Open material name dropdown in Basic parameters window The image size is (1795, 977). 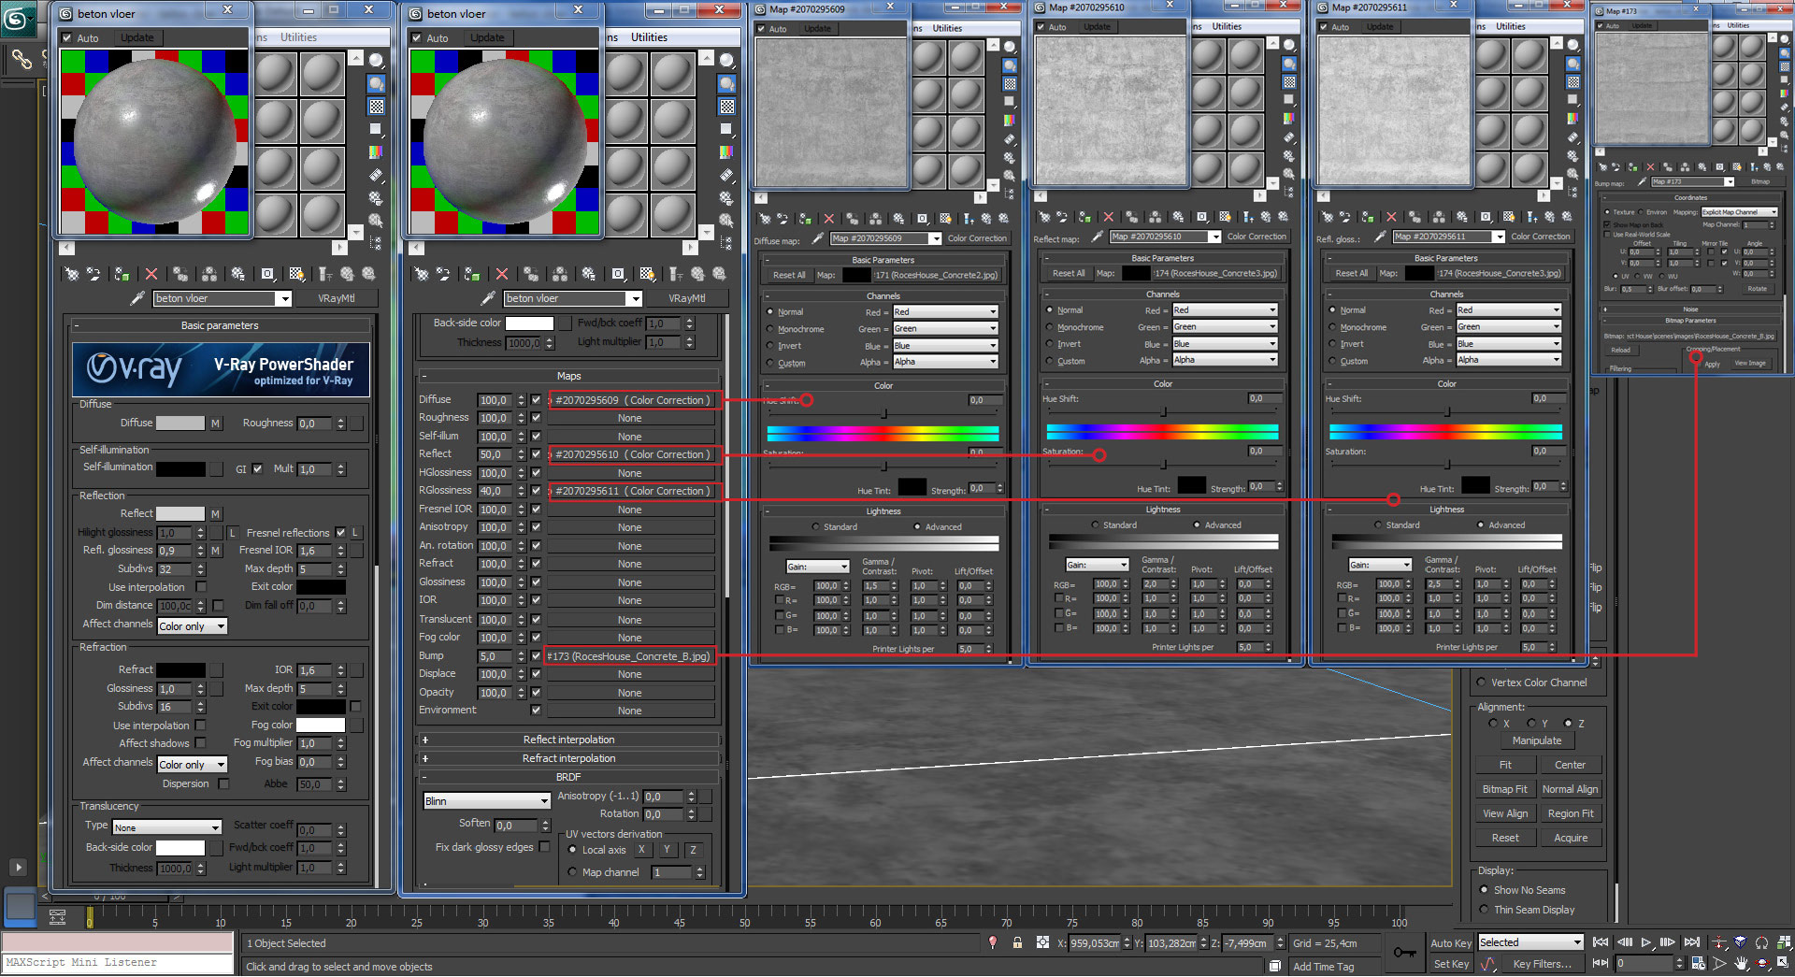pyautogui.click(x=283, y=298)
